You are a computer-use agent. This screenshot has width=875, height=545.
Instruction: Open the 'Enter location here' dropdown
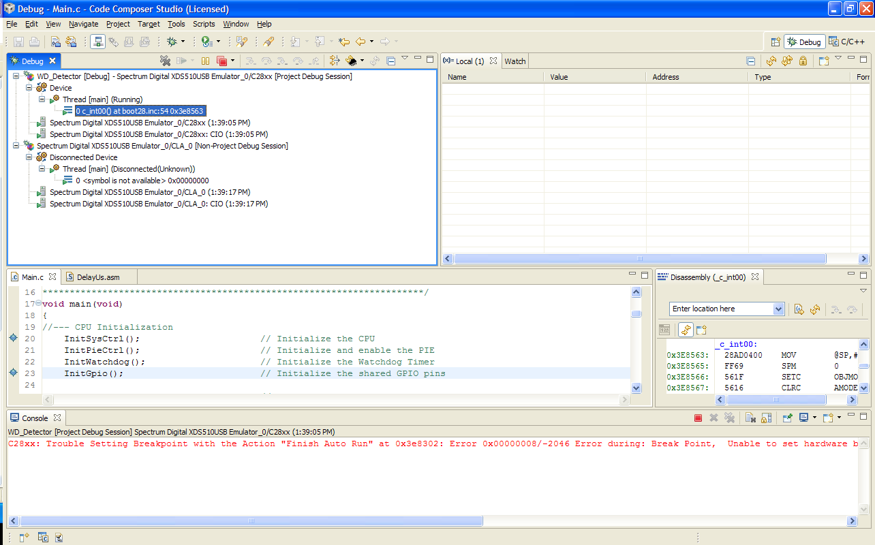[x=779, y=309]
